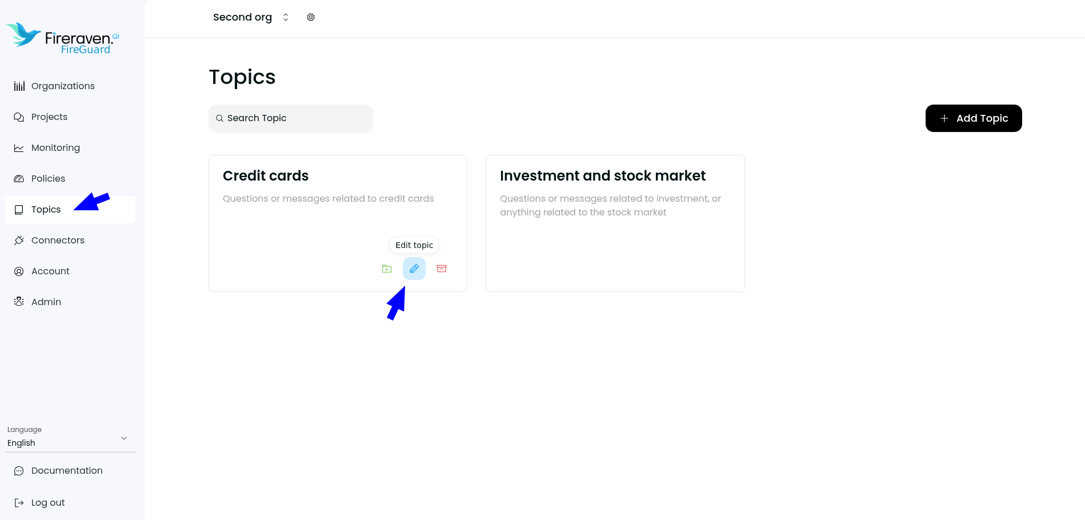Open the Account page
Screen dimensions: 1085x520
tap(50, 271)
